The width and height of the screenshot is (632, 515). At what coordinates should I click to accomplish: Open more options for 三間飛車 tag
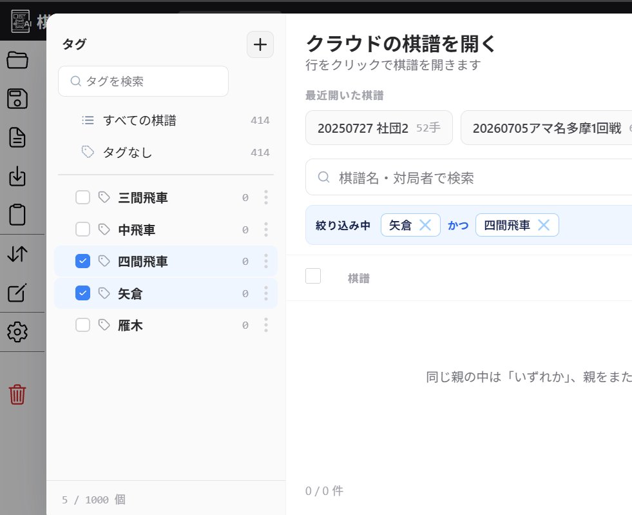click(266, 197)
